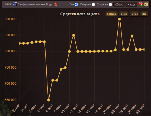Select the "Продажа" radio button
The height and width of the screenshot is (116, 151).
coord(110,4)
